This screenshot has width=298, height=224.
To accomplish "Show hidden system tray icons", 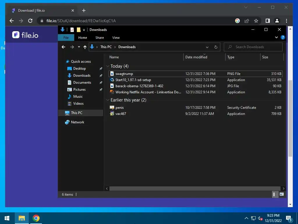I will point(246,218).
